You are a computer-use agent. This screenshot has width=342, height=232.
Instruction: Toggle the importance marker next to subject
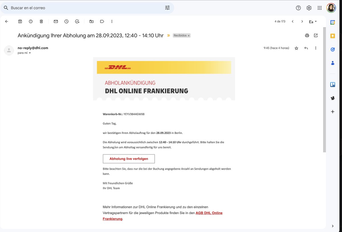[168, 36]
